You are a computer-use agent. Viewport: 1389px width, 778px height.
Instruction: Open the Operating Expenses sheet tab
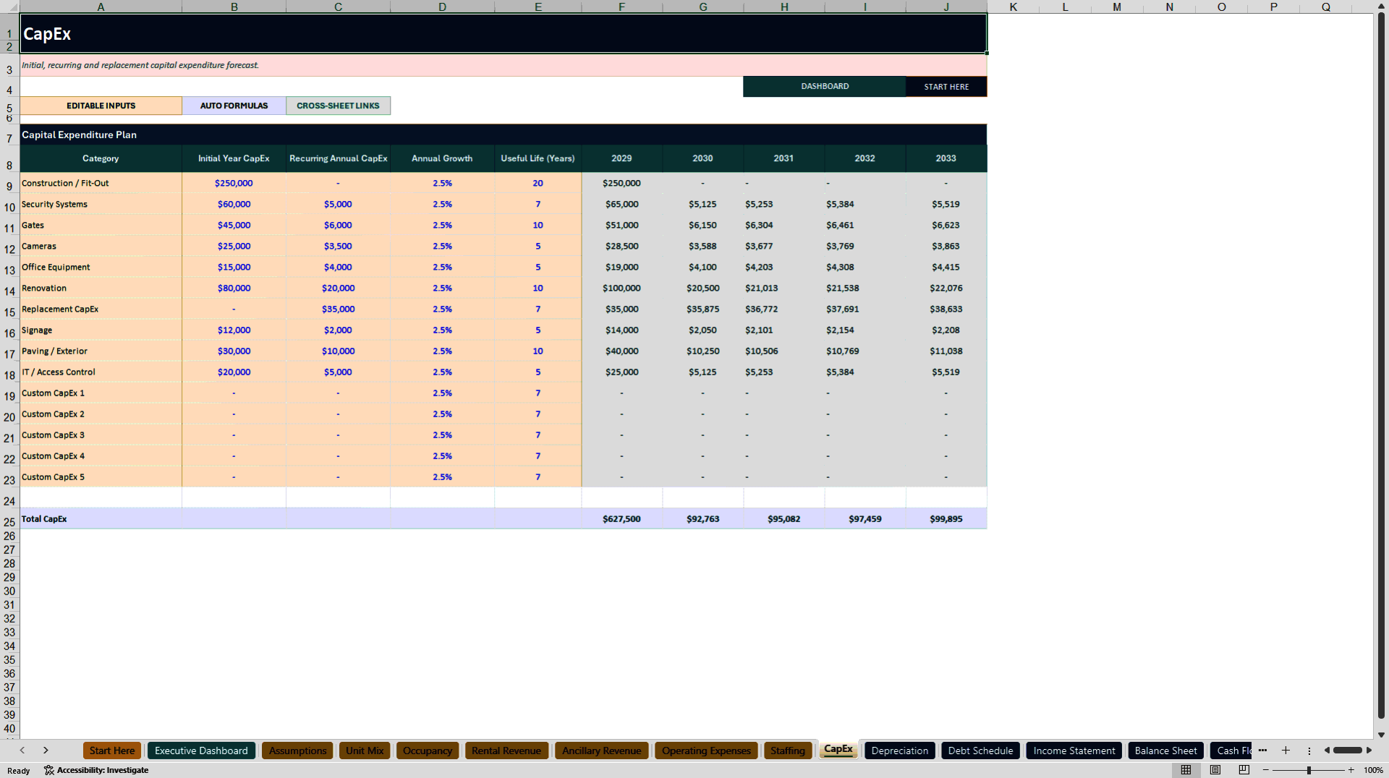[x=706, y=751]
